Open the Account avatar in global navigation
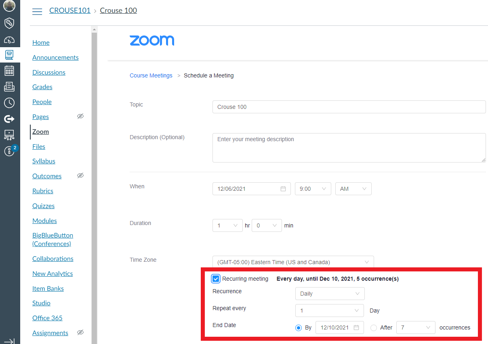 tap(9, 6)
